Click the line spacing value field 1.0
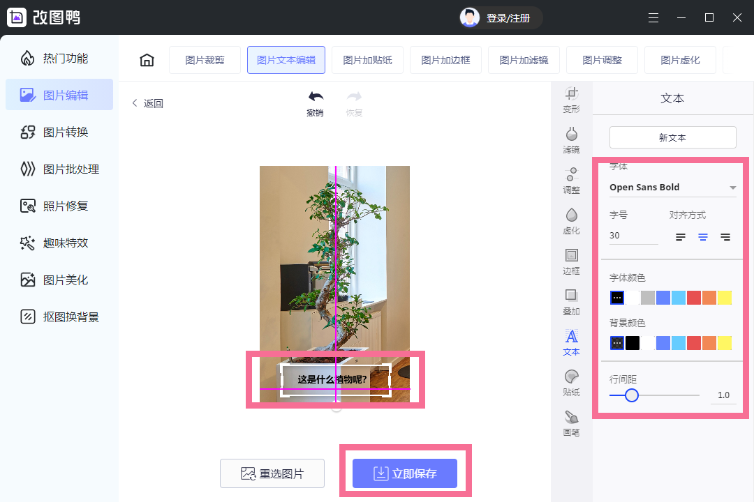 [x=723, y=395]
